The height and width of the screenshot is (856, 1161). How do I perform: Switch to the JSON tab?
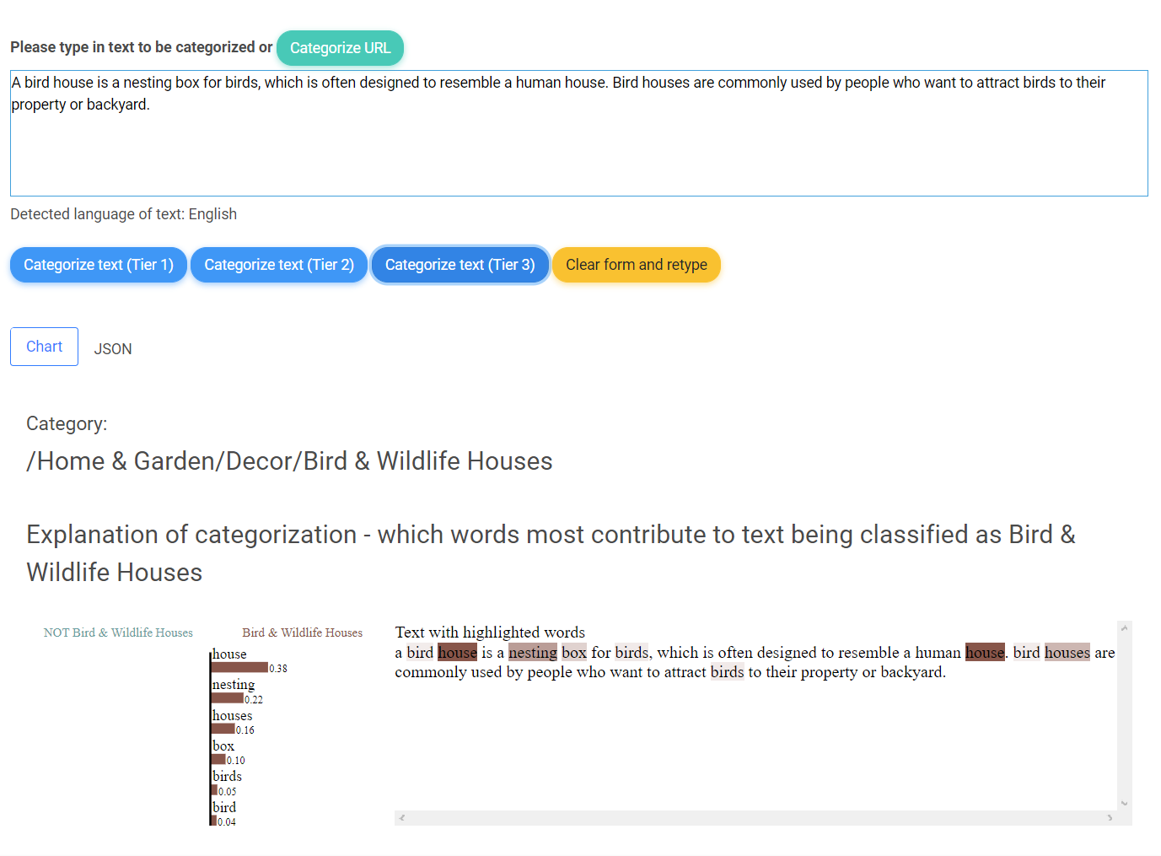[x=113, y=349]
